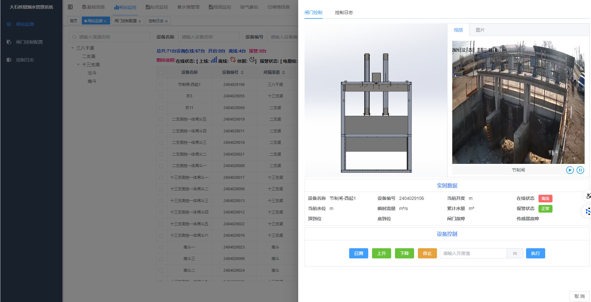The height and width of the screenshot is (302, 591).
Task: Open 控制日志 in the left sidebar
Action: 25,60
